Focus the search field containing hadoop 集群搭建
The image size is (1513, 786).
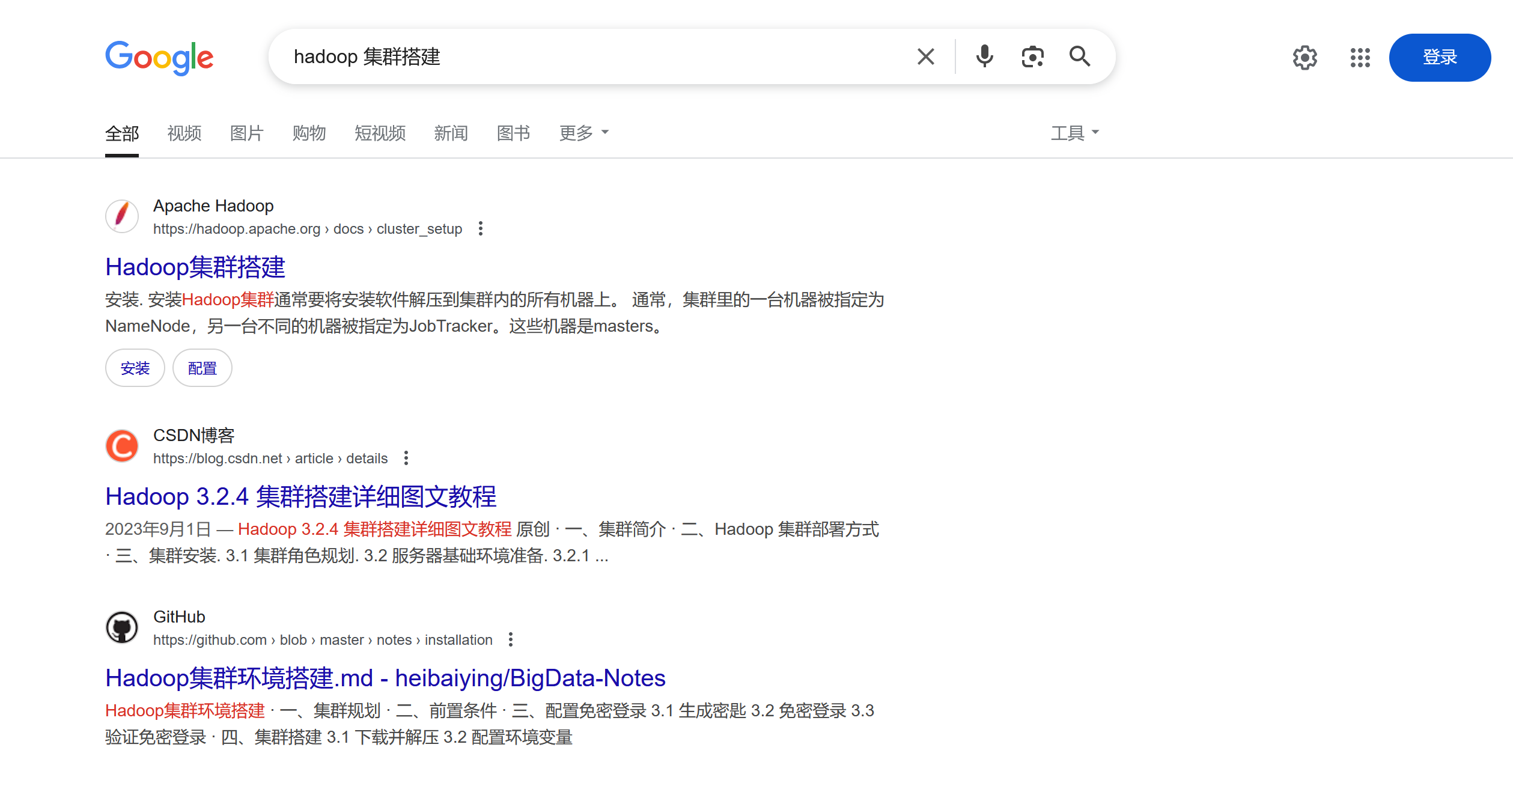595,56
